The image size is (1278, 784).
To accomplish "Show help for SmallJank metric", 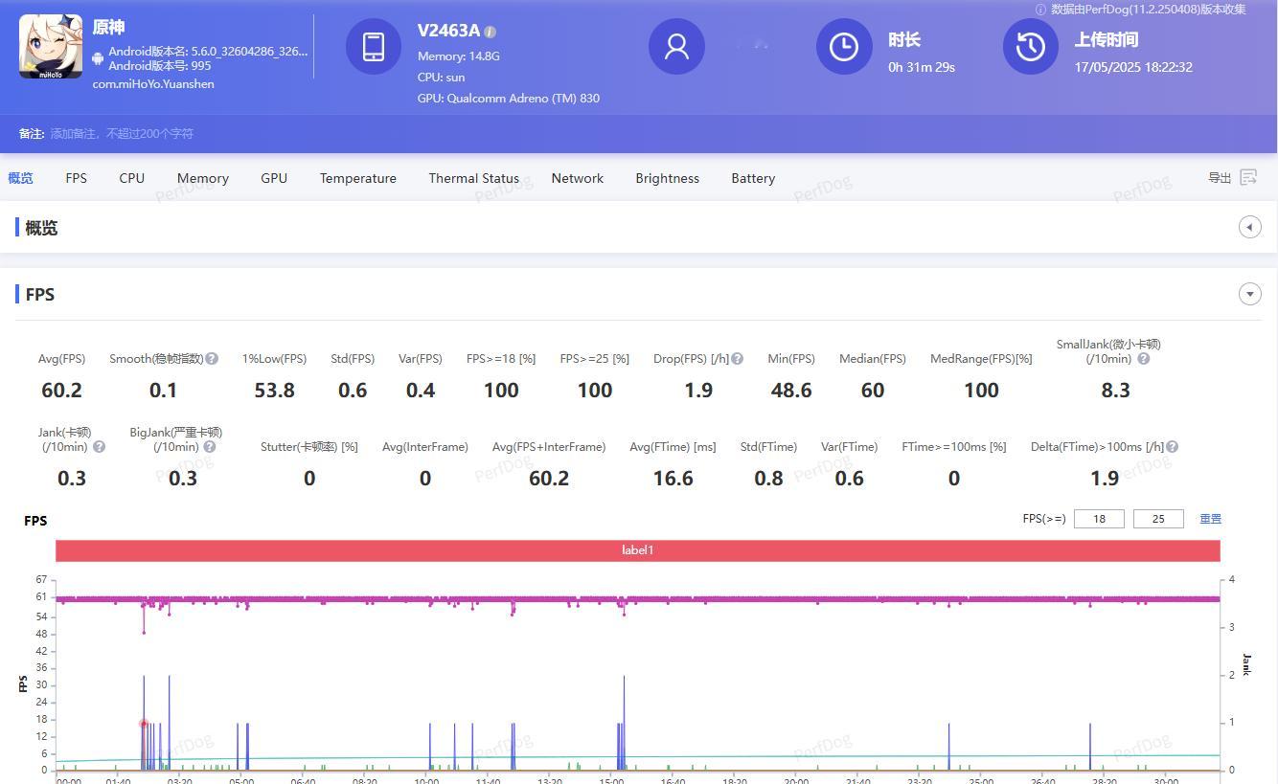I will (1143, 359).
